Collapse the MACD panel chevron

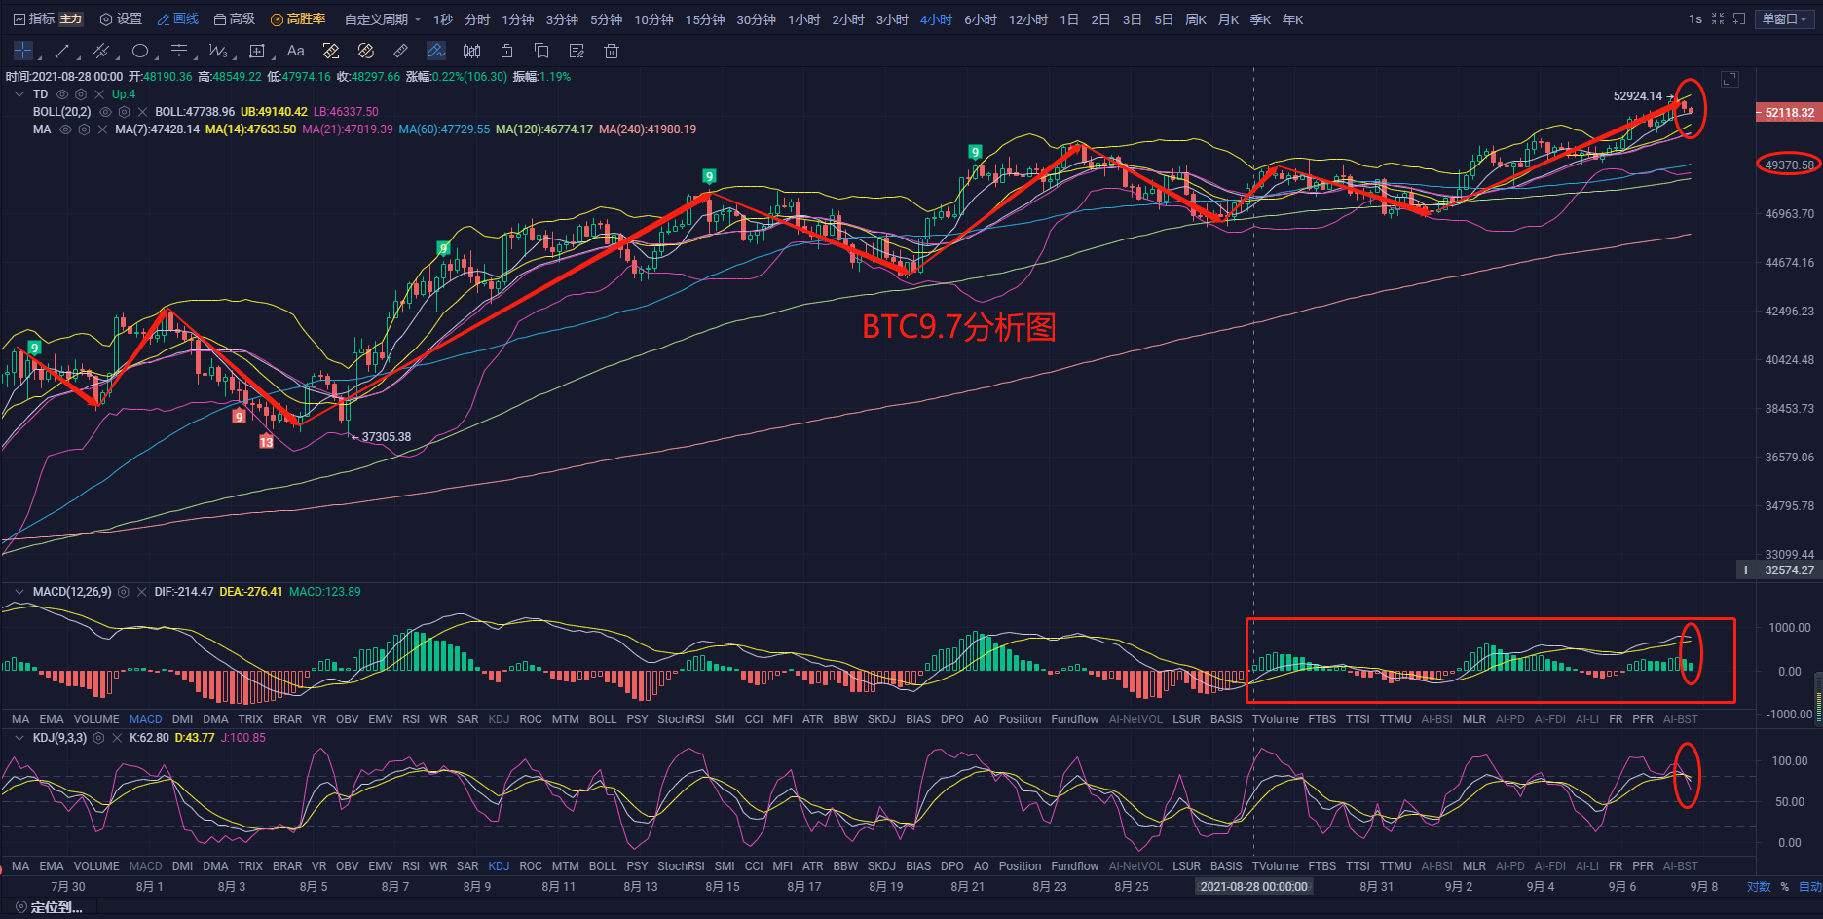click(19, 592)
